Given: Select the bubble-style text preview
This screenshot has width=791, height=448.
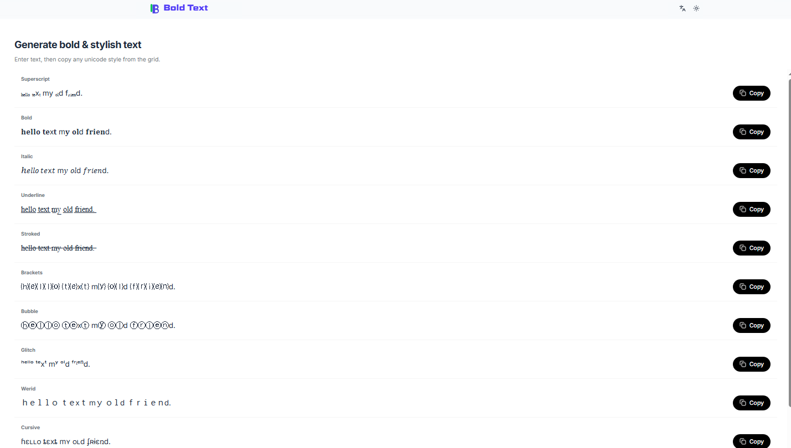Looking at the screenshot, I should click(97, 326).
